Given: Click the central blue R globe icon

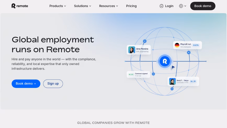Looking at the screenshot, I should pos(164,61).
